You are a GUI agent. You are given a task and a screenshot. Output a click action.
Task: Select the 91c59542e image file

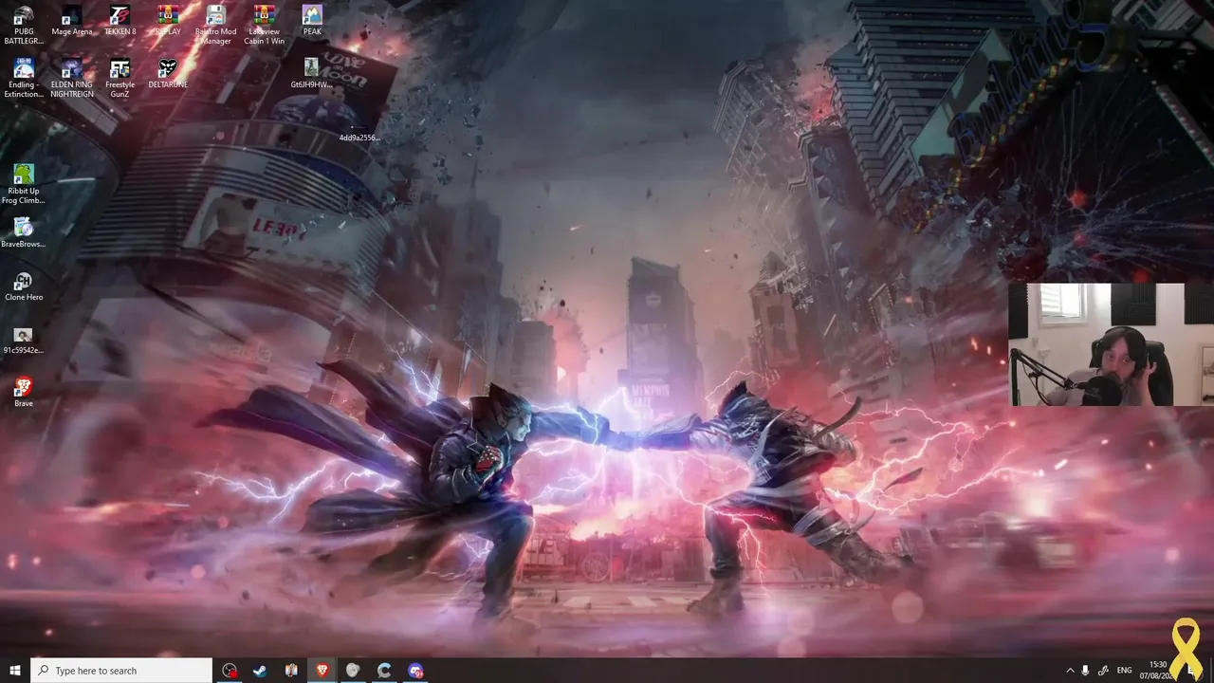coord(24,341)
